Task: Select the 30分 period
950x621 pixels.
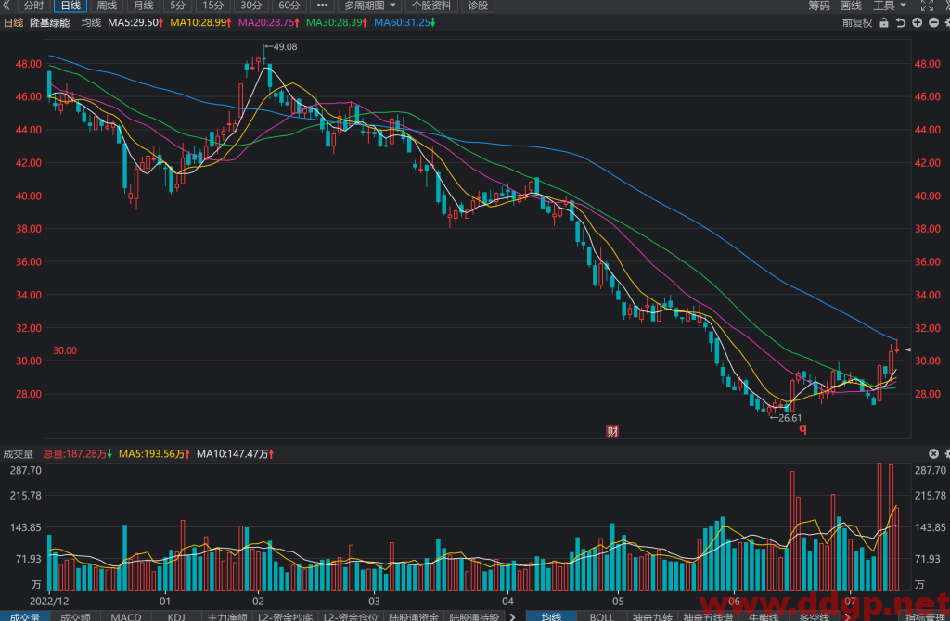Action: pos(250,6)
